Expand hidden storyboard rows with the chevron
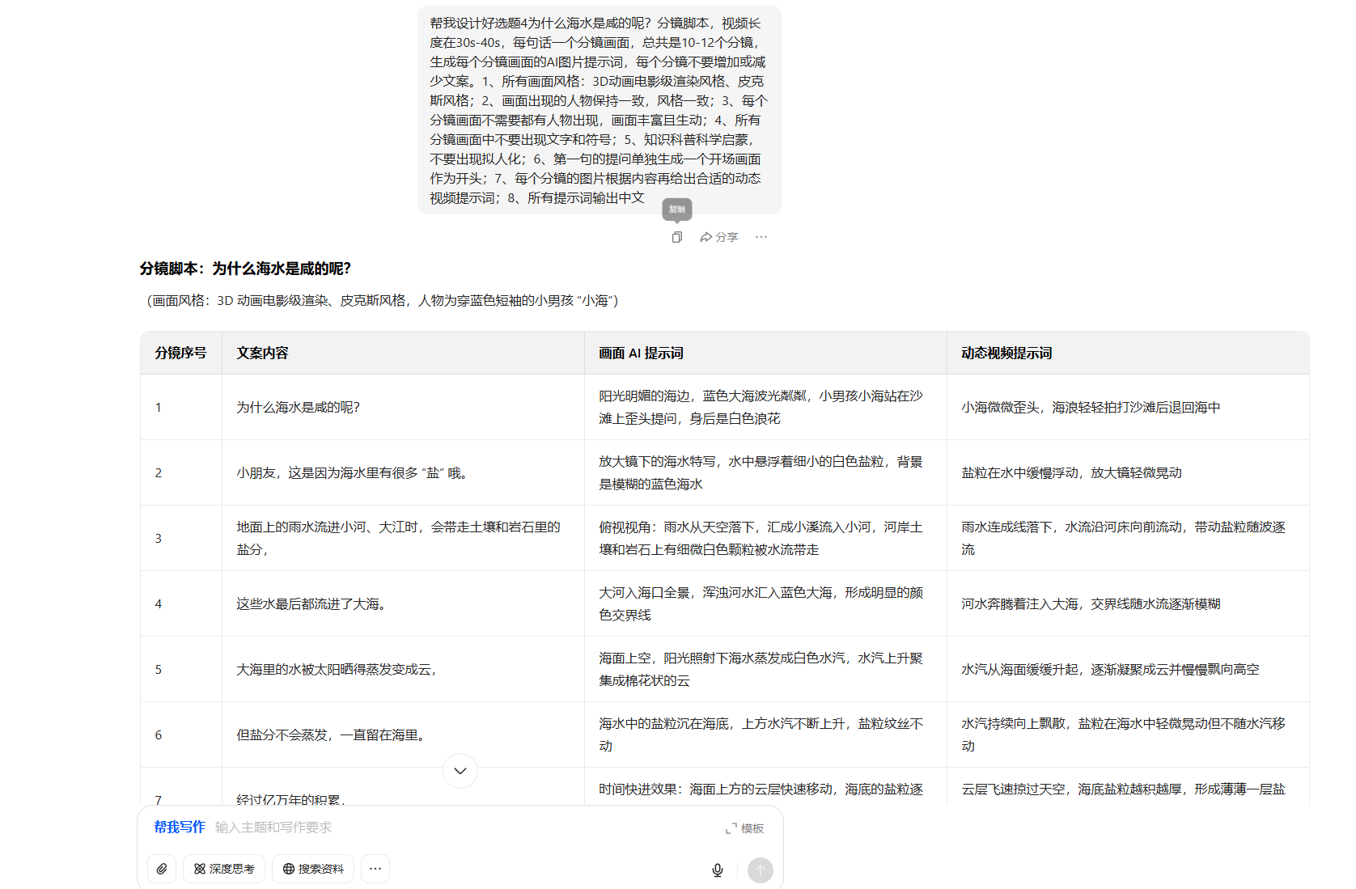Screen dimensions: 1356x889 coord(460,771)
